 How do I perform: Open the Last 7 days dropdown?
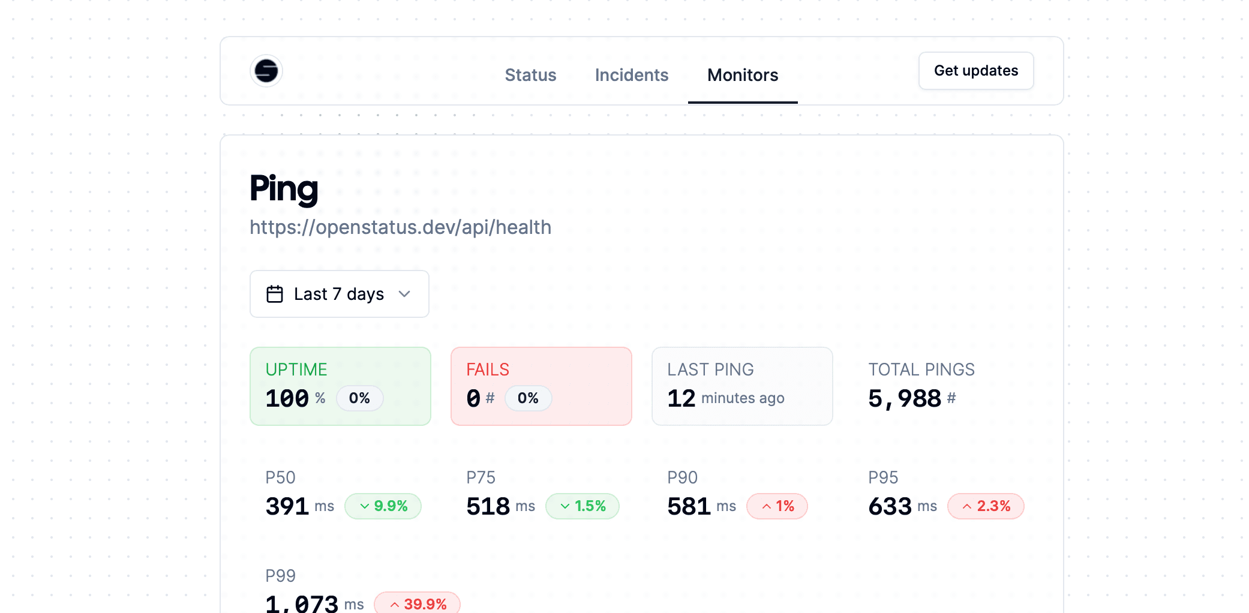point(339,294)
